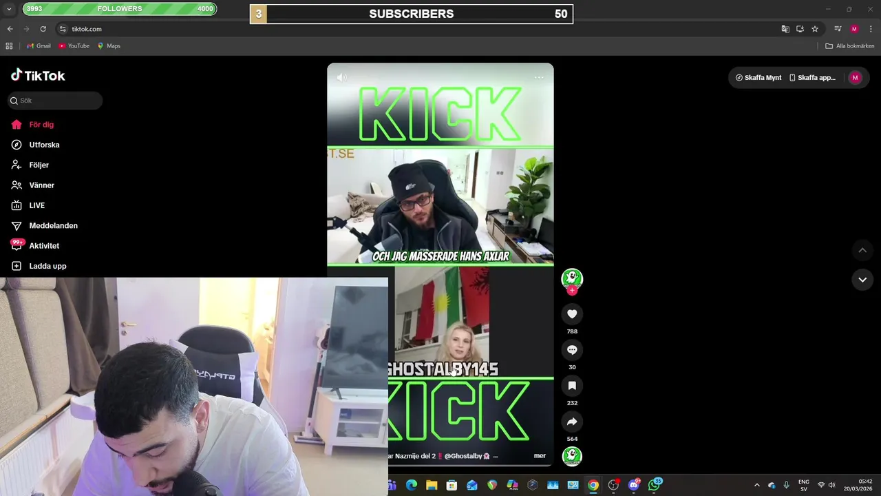
Task: Bookmark this page with the star icon
Action: click(815, 29)
